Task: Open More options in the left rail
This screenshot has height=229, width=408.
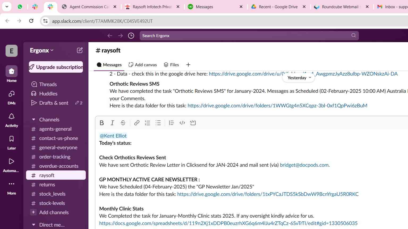Action: tap(11, 188)
